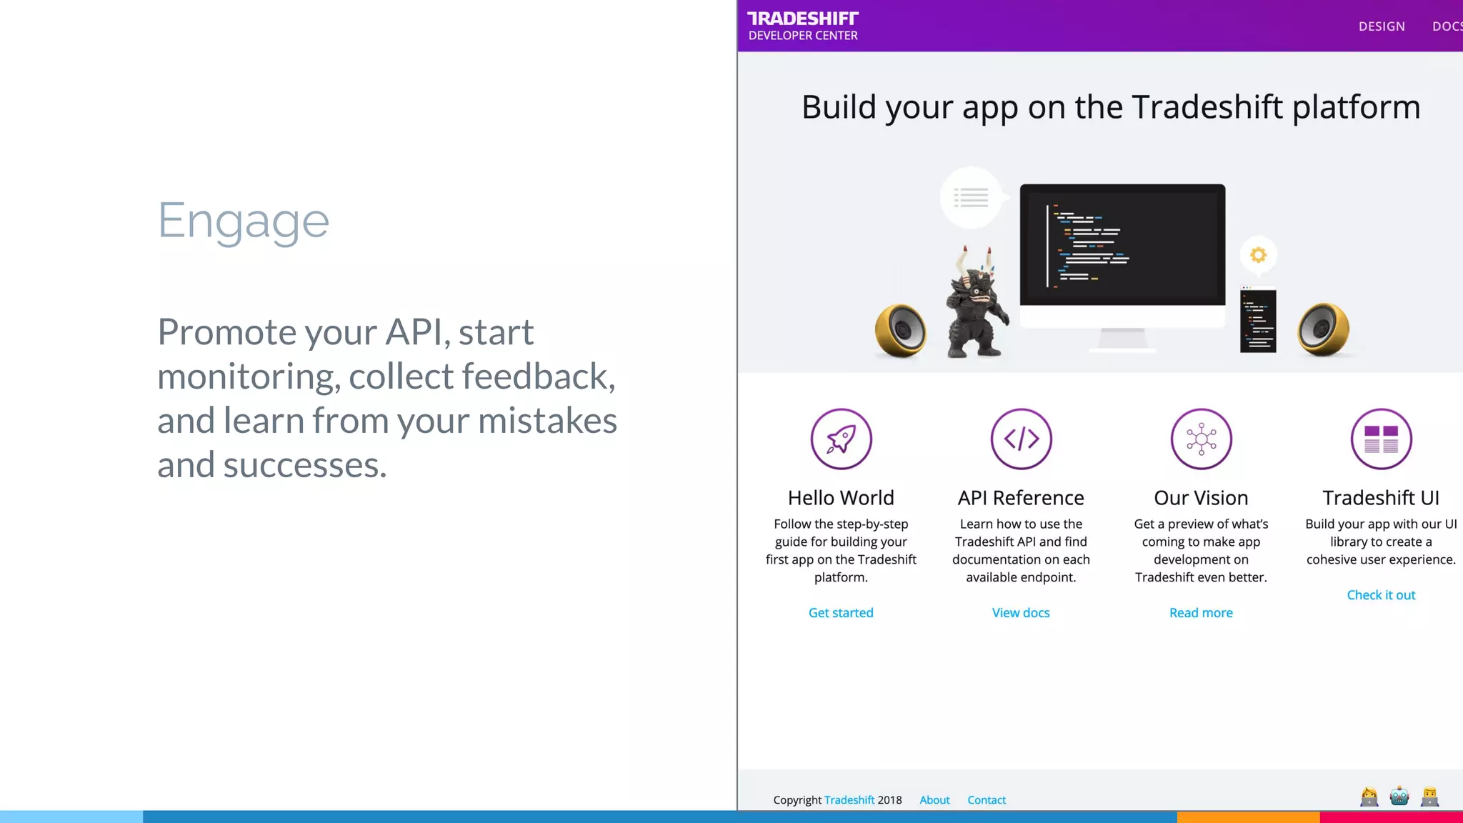Click the text lines speech bubble icon

point(972,197)
